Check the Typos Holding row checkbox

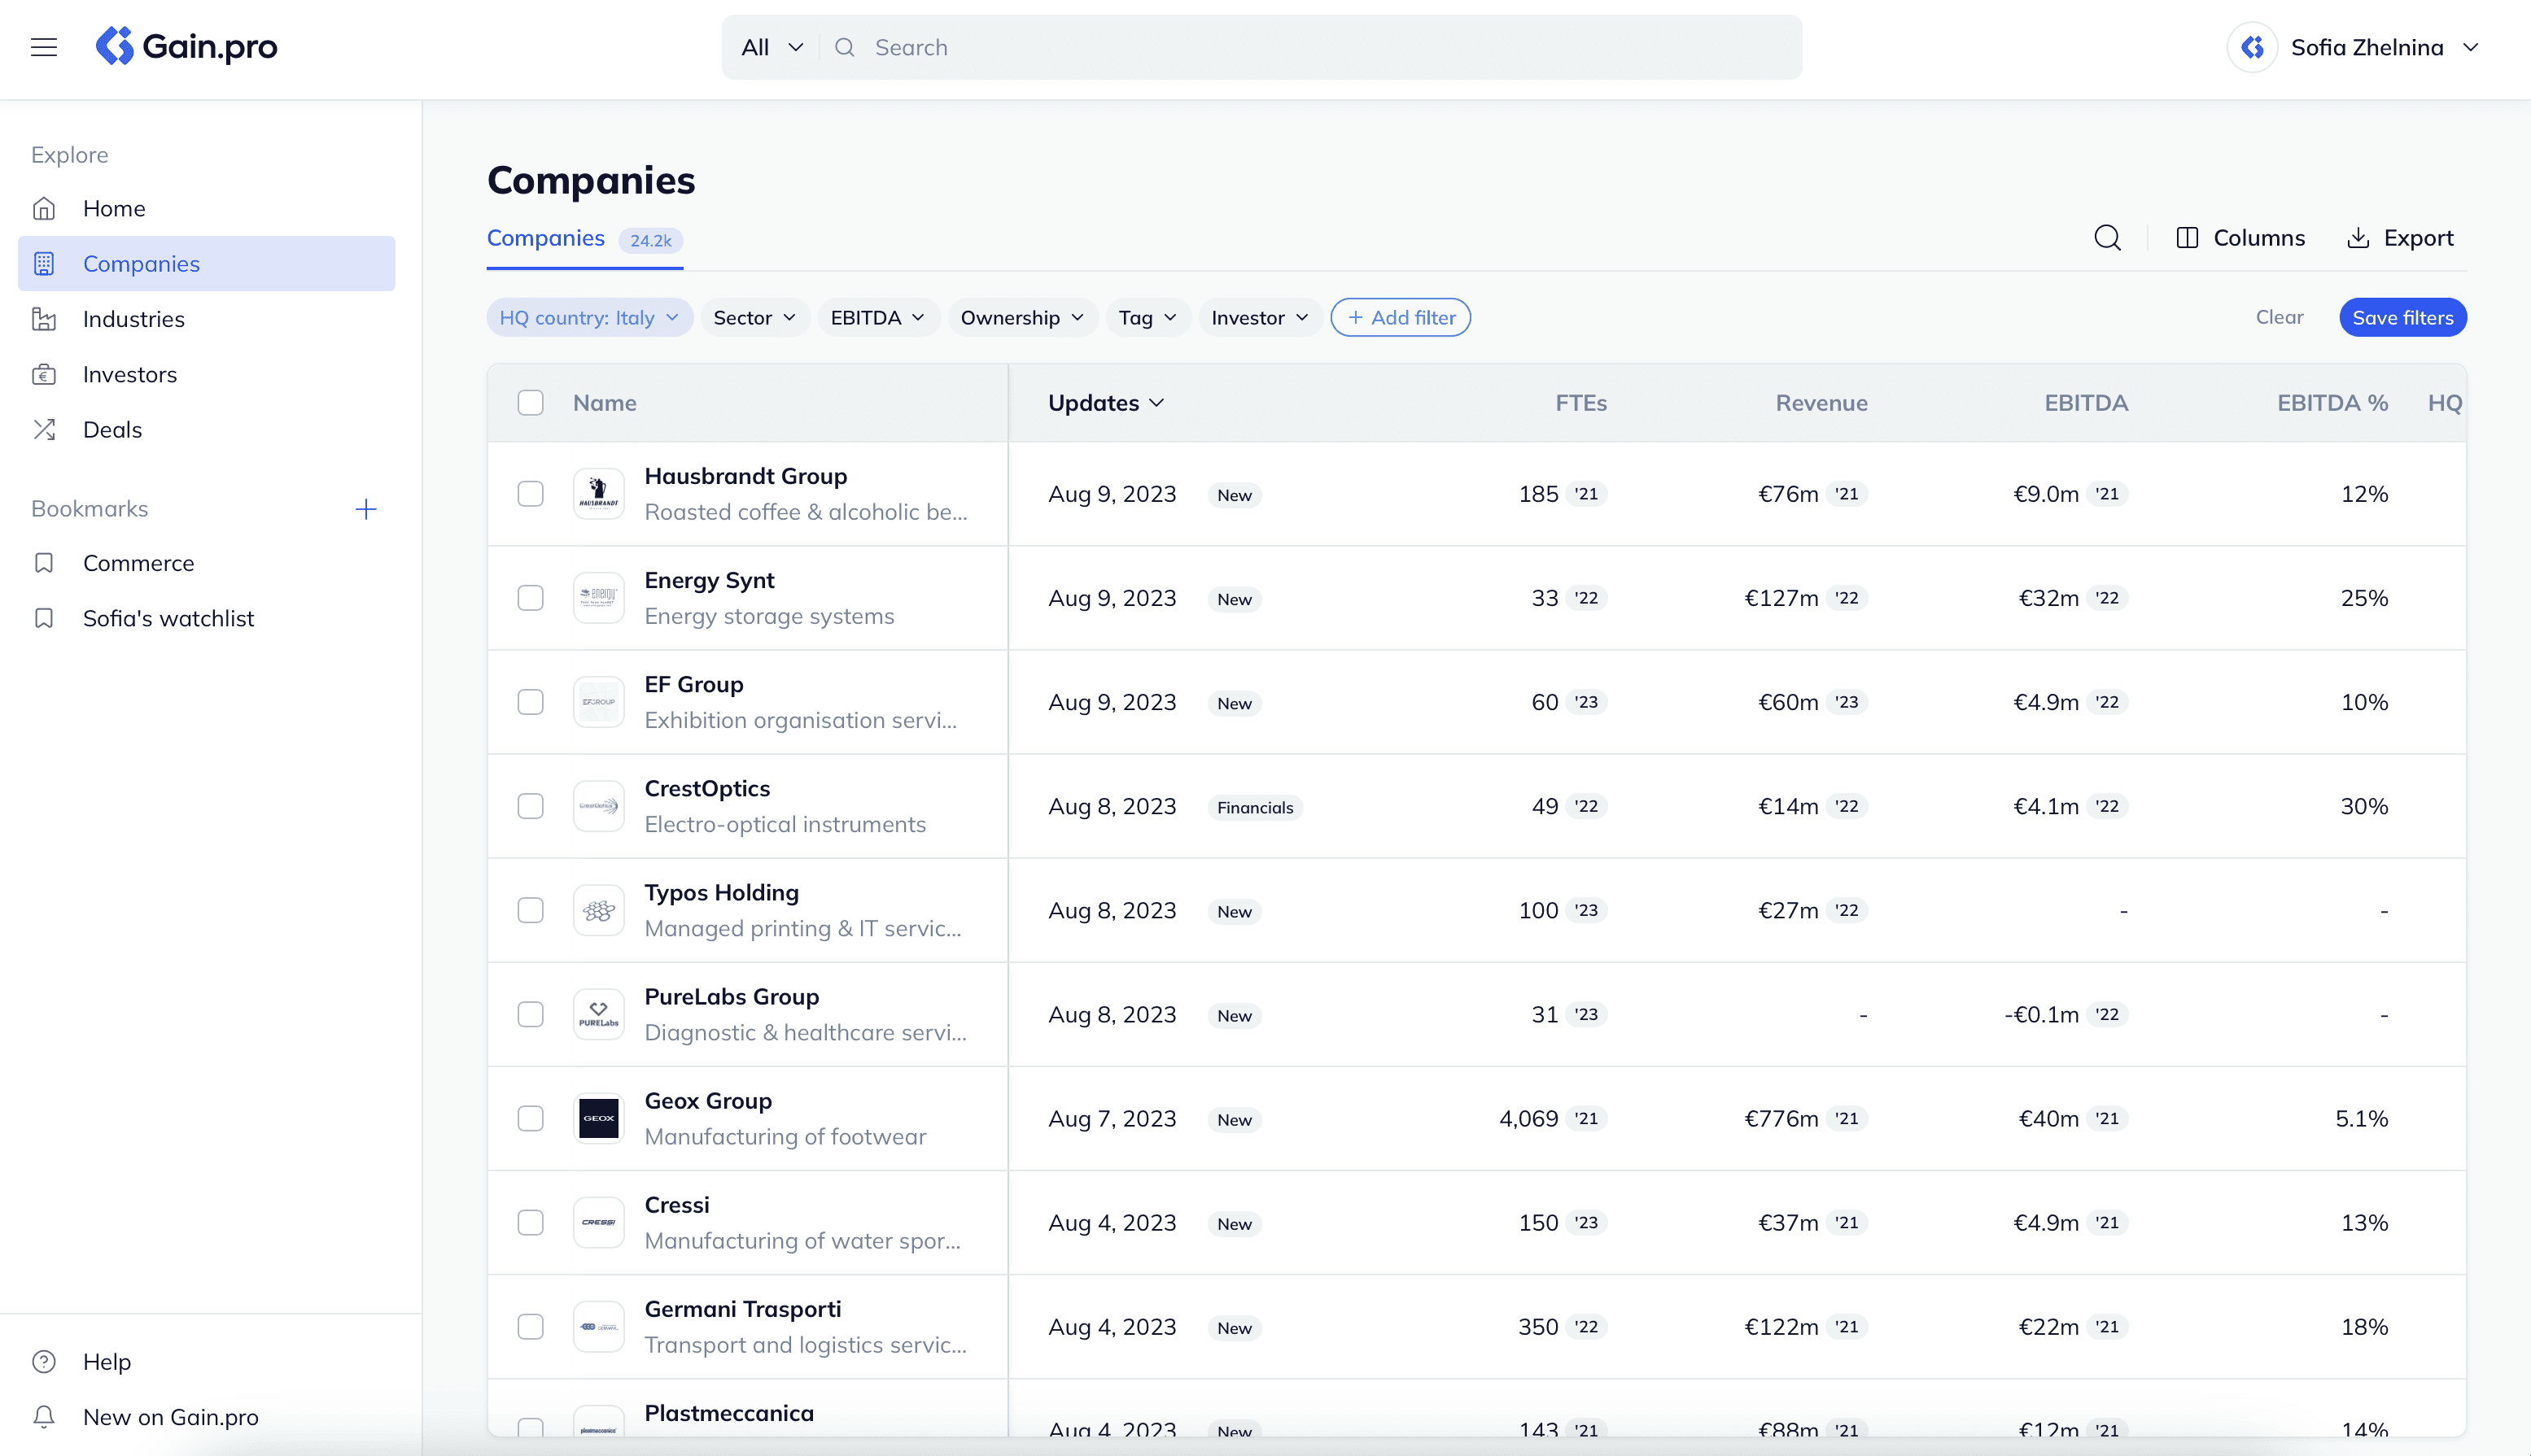(531, 910)
